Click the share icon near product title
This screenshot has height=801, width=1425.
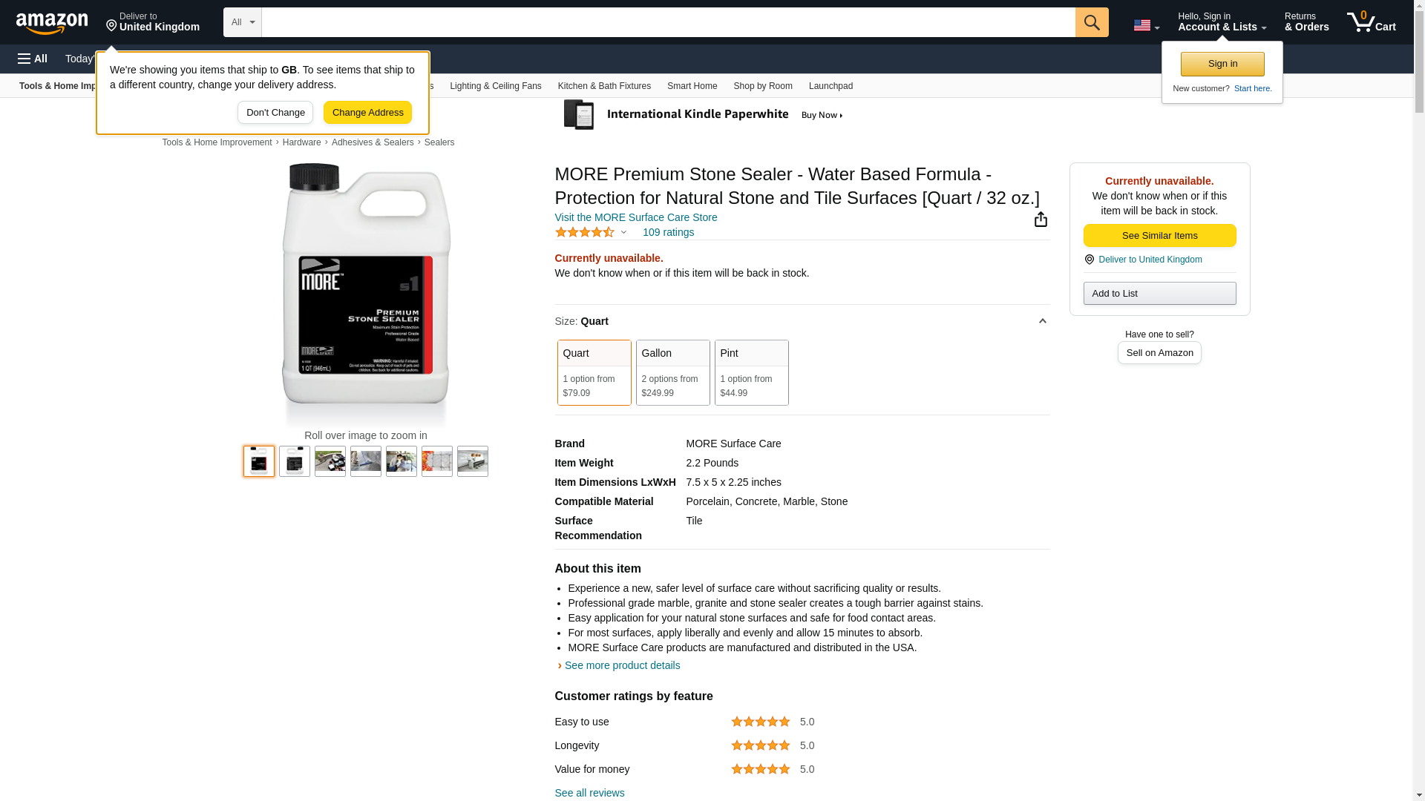[x=1041, y=220]
